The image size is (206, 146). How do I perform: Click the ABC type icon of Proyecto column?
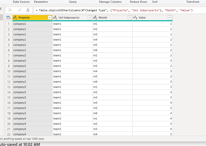[x=15, y=18]
